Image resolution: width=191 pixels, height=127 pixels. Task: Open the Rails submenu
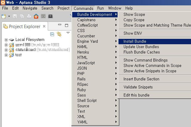tap(95, 79)
